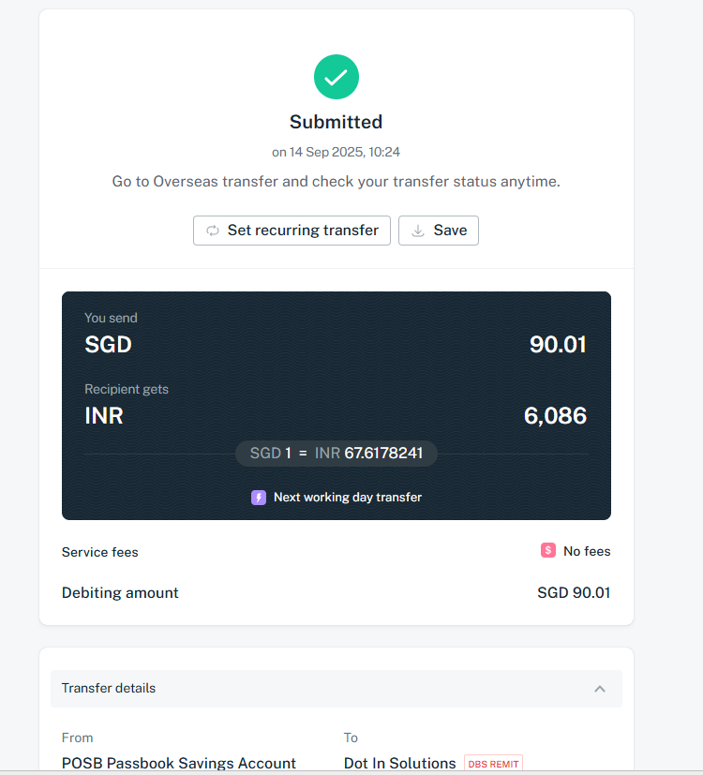This screenshot has width=703, height=775.
Task: Click the download icon beside Save
Action: click(x=418, y=231)
